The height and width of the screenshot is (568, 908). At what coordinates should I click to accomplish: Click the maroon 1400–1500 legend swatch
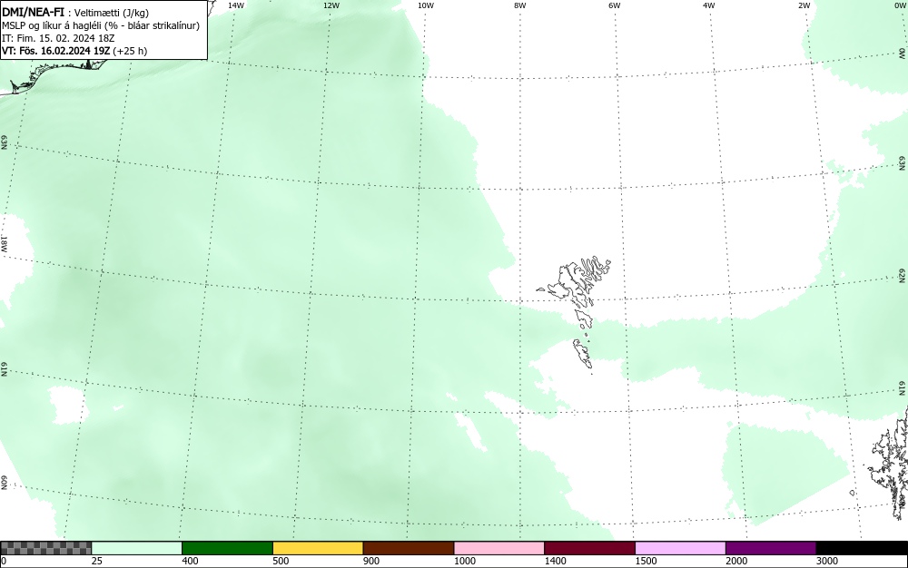(x=589, y=548)
